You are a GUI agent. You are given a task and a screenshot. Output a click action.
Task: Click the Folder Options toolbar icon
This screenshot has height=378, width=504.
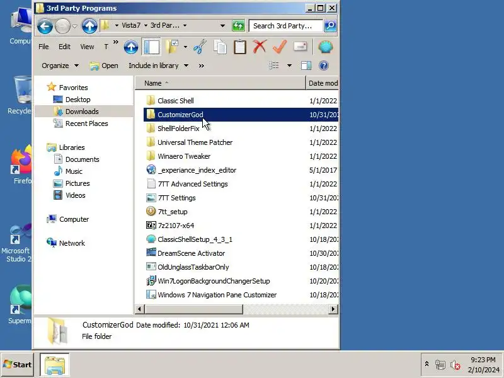[172, 47]
